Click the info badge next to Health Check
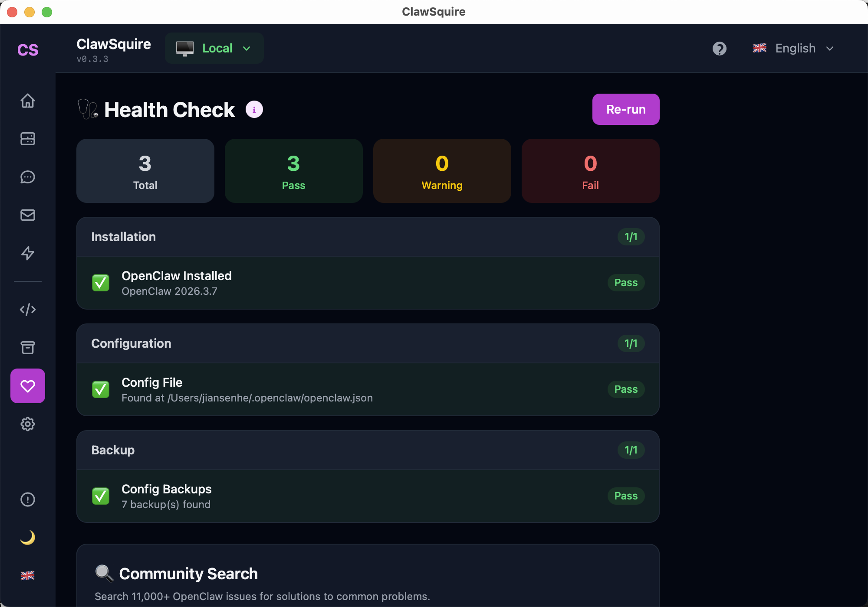This screenshot has height=607, width=868. 254,109
